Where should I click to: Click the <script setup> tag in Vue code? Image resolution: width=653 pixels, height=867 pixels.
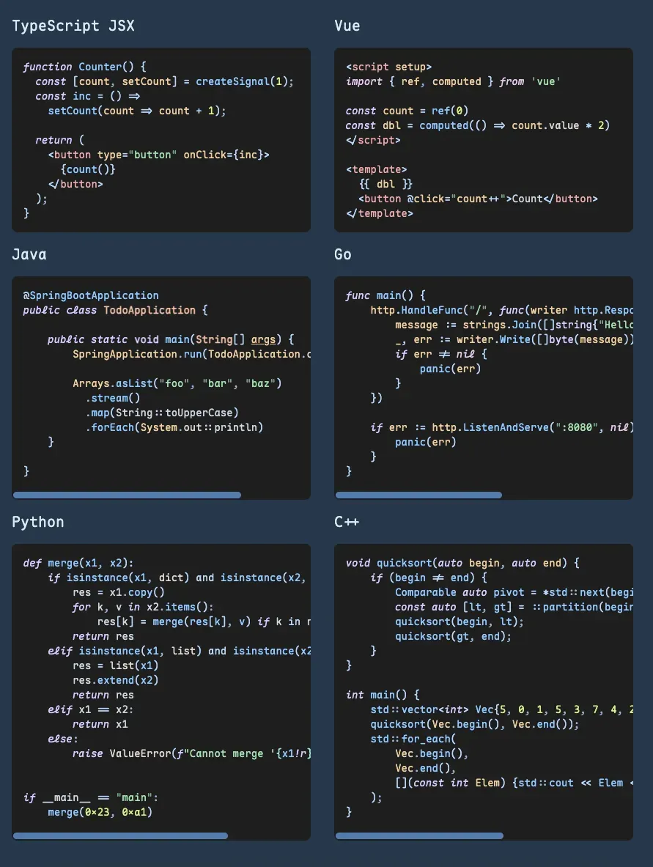388,67
